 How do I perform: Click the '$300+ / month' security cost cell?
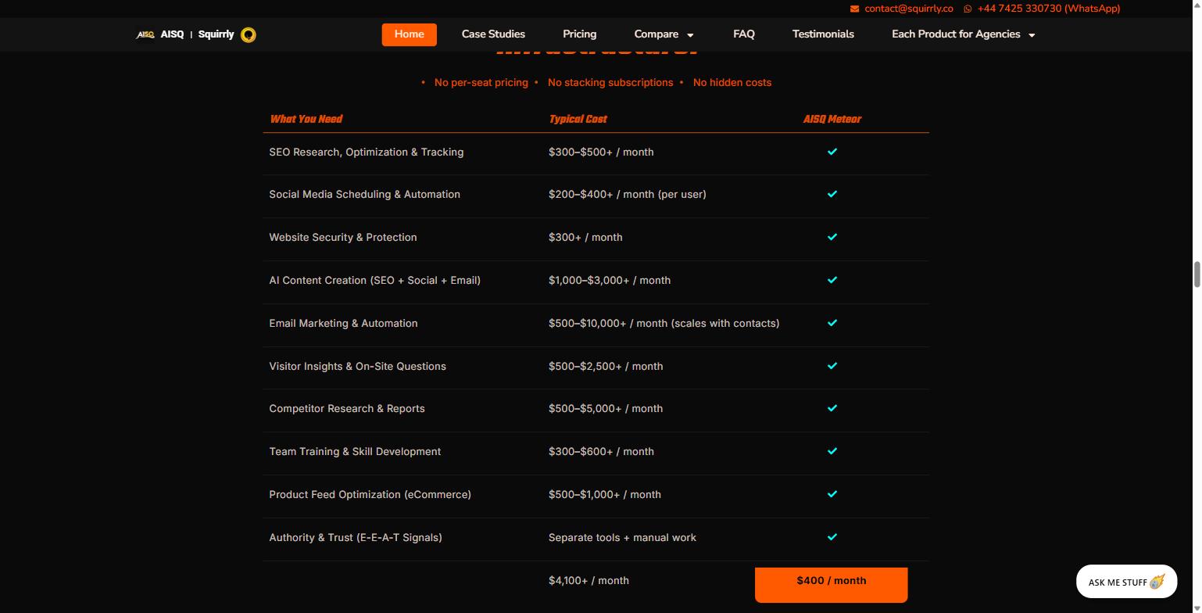tap(585, 237)
